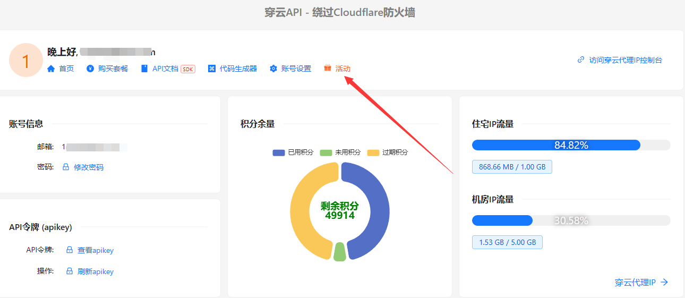Click the yen coin icon for 购买套餐
The image size is (685, 298).
tap(90, 69)
